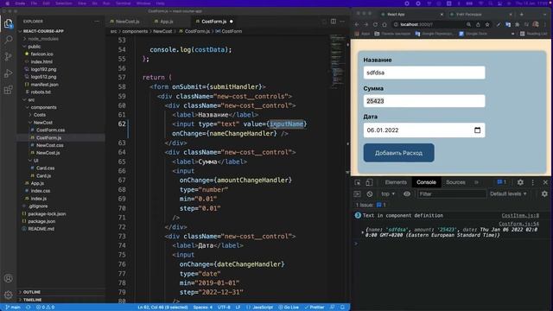Click browser forward arrow
Screen dimensions: 553x311
pos(365,25)
